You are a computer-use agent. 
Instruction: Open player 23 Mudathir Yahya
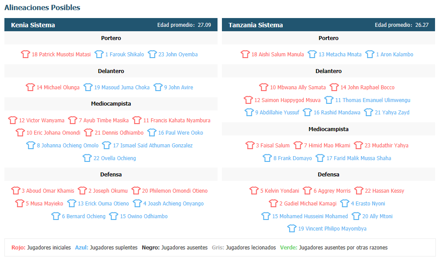tap(386, 146)
